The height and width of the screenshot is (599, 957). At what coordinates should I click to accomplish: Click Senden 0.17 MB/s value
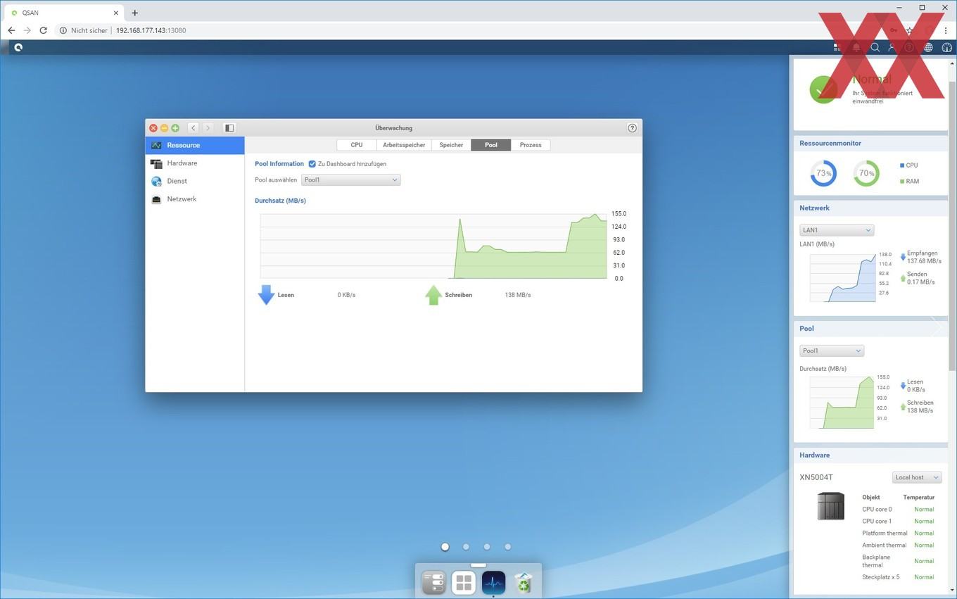click(921, 282)
